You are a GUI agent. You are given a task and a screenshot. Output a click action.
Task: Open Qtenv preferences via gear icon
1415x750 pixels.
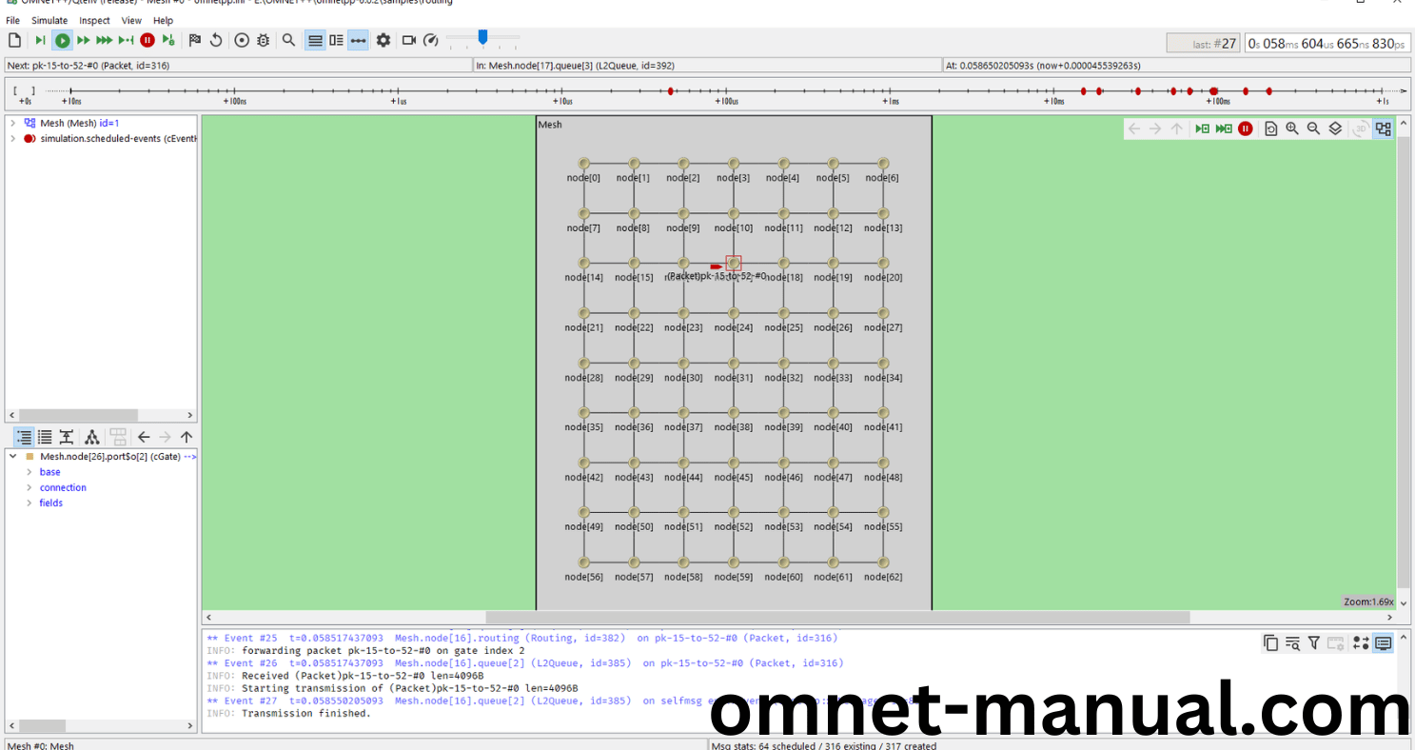383,40
